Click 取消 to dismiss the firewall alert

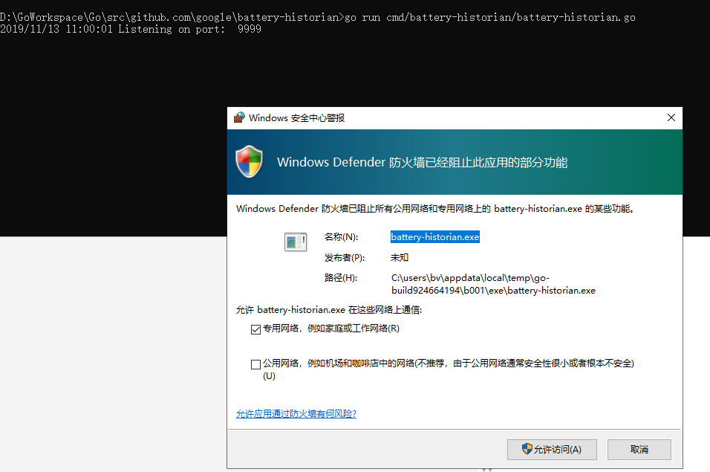[x=639, y=449]
